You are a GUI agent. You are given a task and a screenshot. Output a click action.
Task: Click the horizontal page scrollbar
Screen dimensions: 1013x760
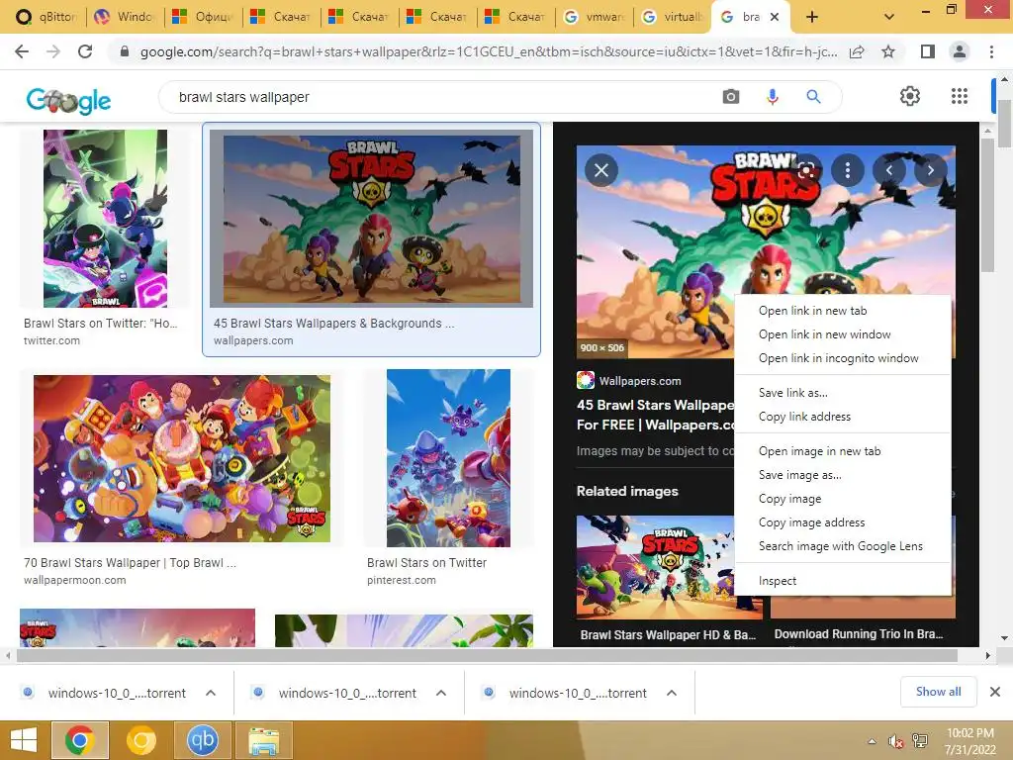tap(487, 656)
